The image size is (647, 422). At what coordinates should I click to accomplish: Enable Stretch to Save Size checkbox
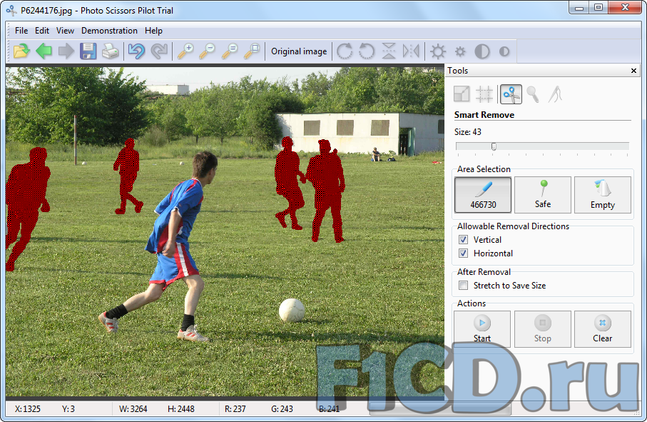tap(464, 286)
